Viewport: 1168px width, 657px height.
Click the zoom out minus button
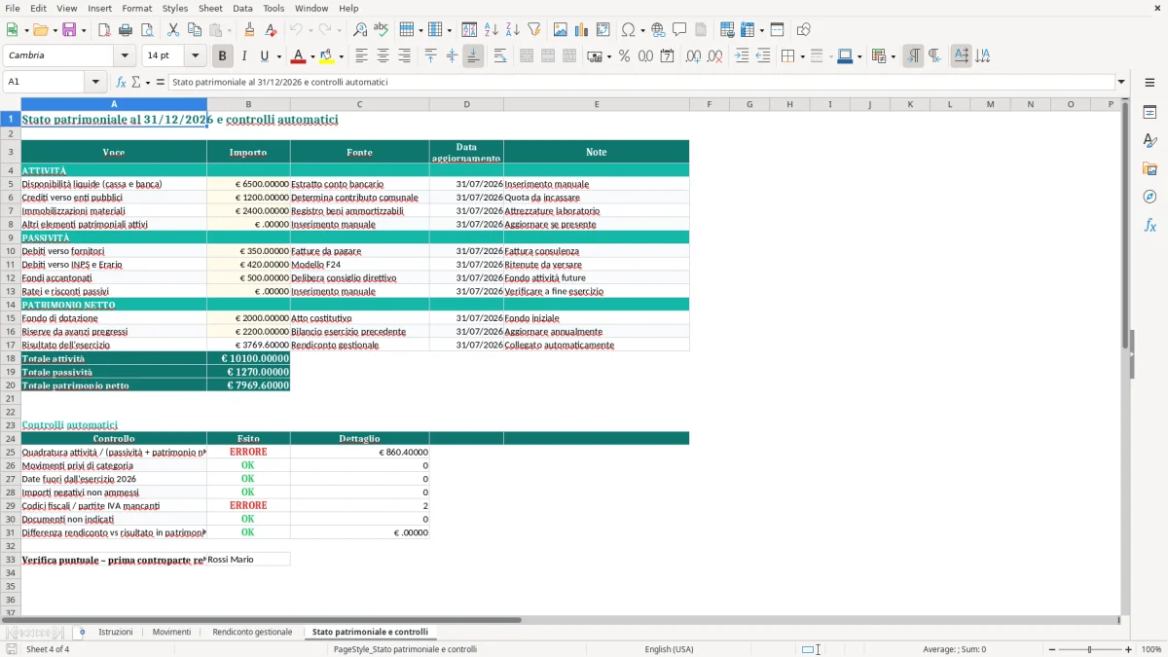pyautogui.click(x=1050, y=649)
